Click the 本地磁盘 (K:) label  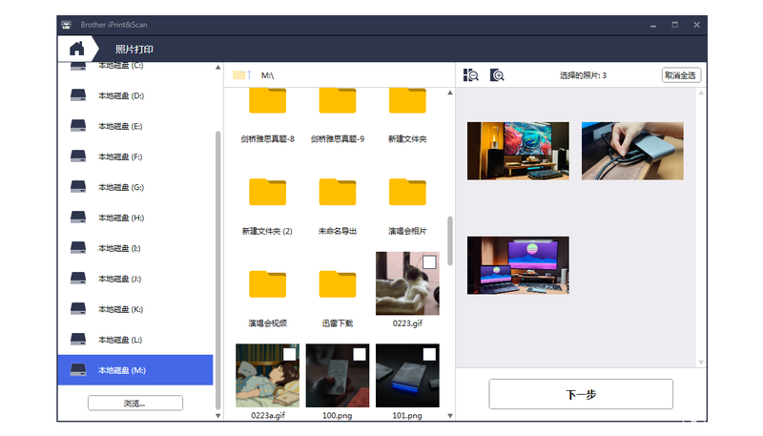pyautogui.click(x=121, y=309)
